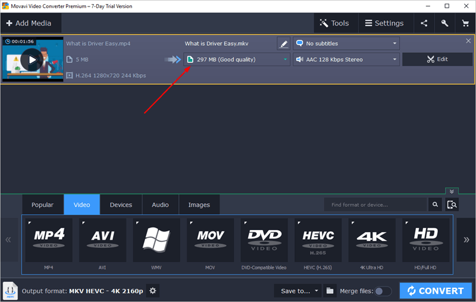Remove the file with the X icon
The image size is (476, 302).
click(468, 41)
